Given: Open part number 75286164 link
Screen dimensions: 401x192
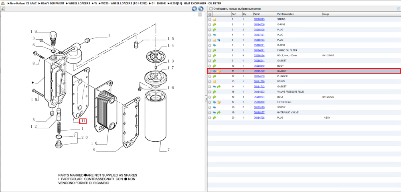Looking at the screenshot, I should tap(259, 55).
